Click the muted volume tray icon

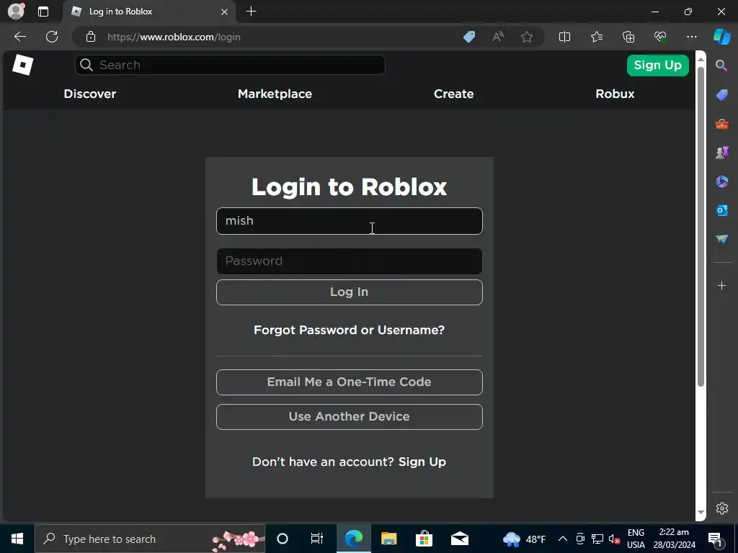pyautogui.click(x=614, y=539)
